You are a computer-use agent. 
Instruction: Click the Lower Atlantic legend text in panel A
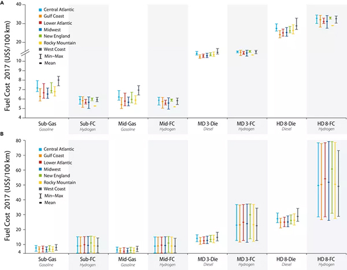57,24
